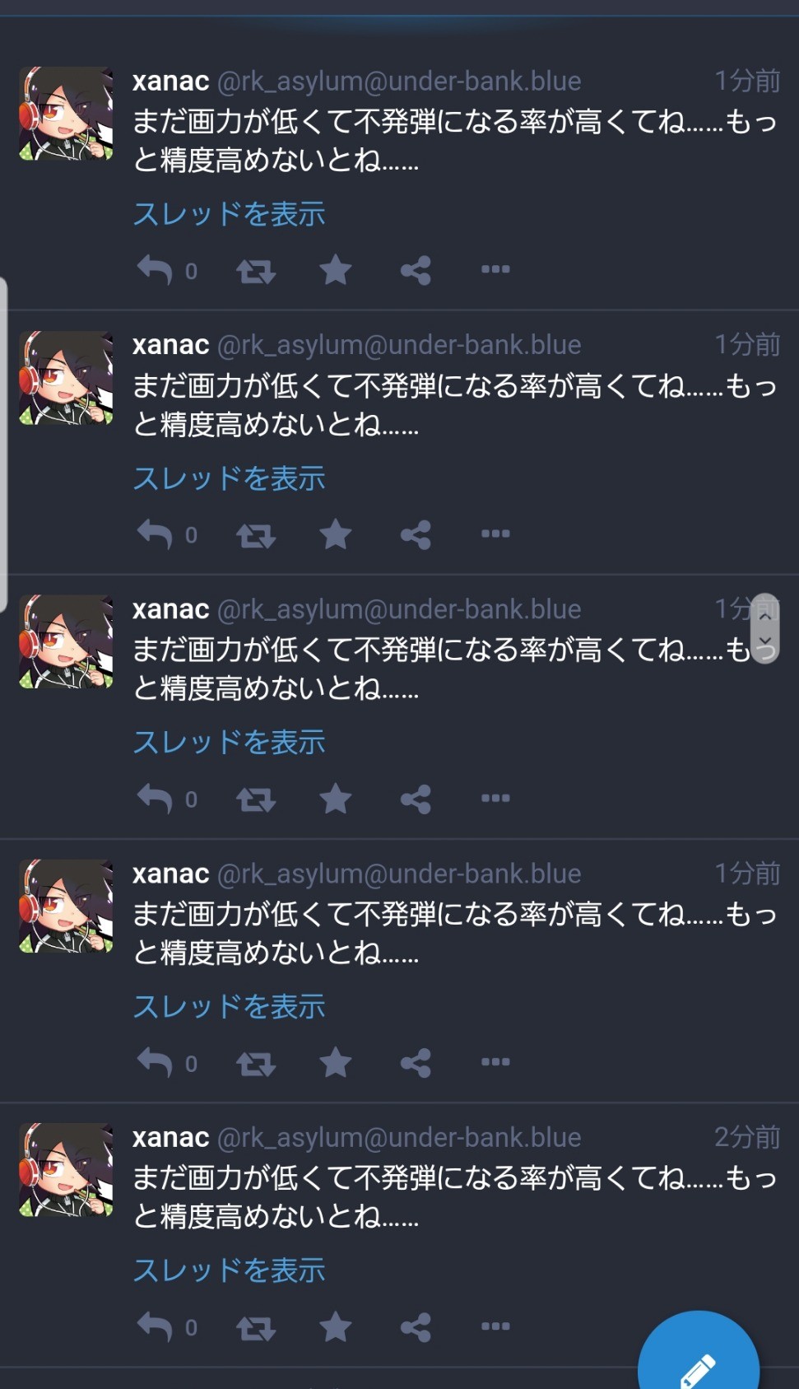Share the fourth xanac post

click(416, 1063)
